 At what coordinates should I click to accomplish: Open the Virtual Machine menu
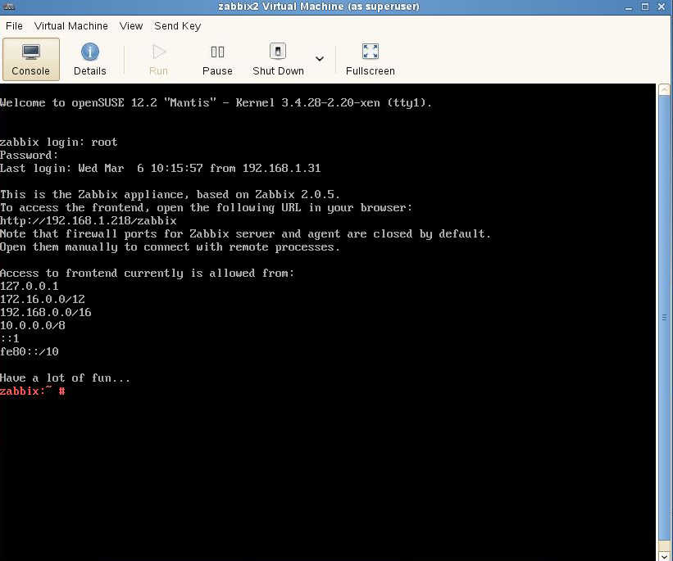70,26
